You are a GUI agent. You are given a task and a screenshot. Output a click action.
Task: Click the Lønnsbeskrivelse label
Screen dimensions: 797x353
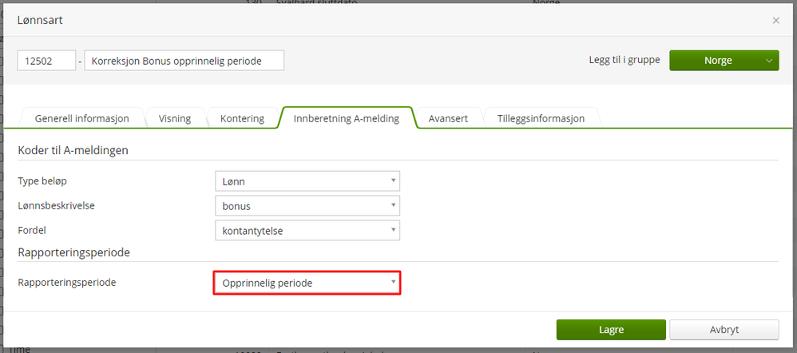click(x=61, y=206)
